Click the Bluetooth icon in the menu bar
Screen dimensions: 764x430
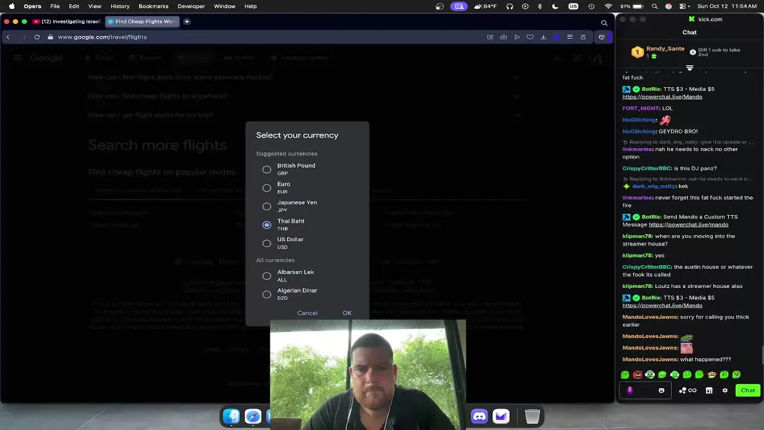540,6
